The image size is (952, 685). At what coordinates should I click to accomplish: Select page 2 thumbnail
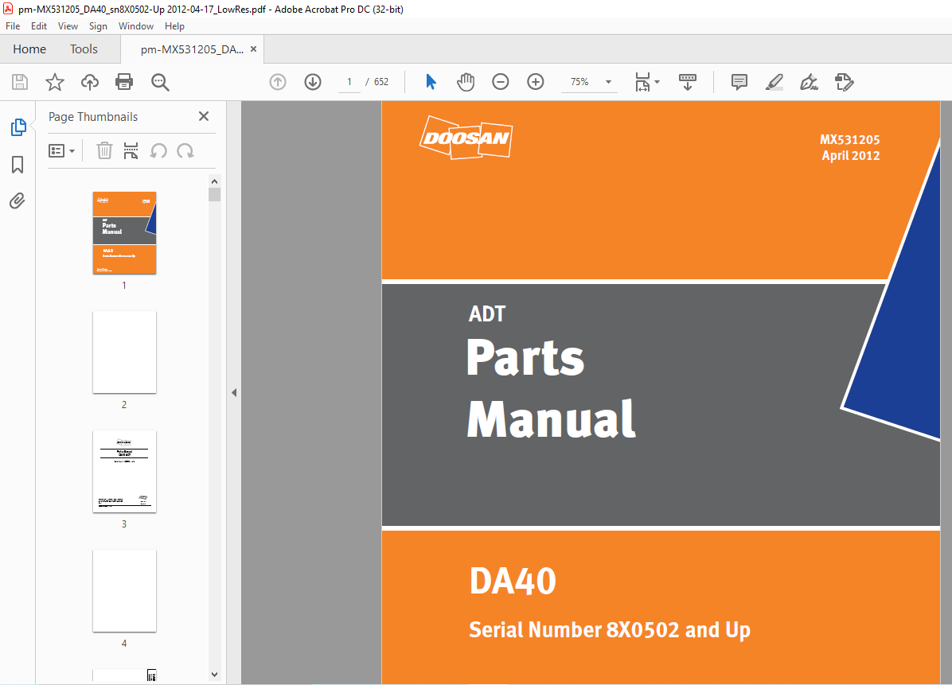[x=124, y=352]
